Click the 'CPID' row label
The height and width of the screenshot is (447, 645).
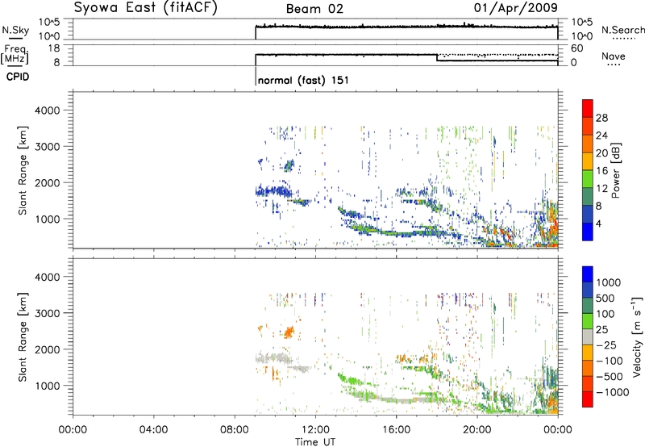pos(18,77)
